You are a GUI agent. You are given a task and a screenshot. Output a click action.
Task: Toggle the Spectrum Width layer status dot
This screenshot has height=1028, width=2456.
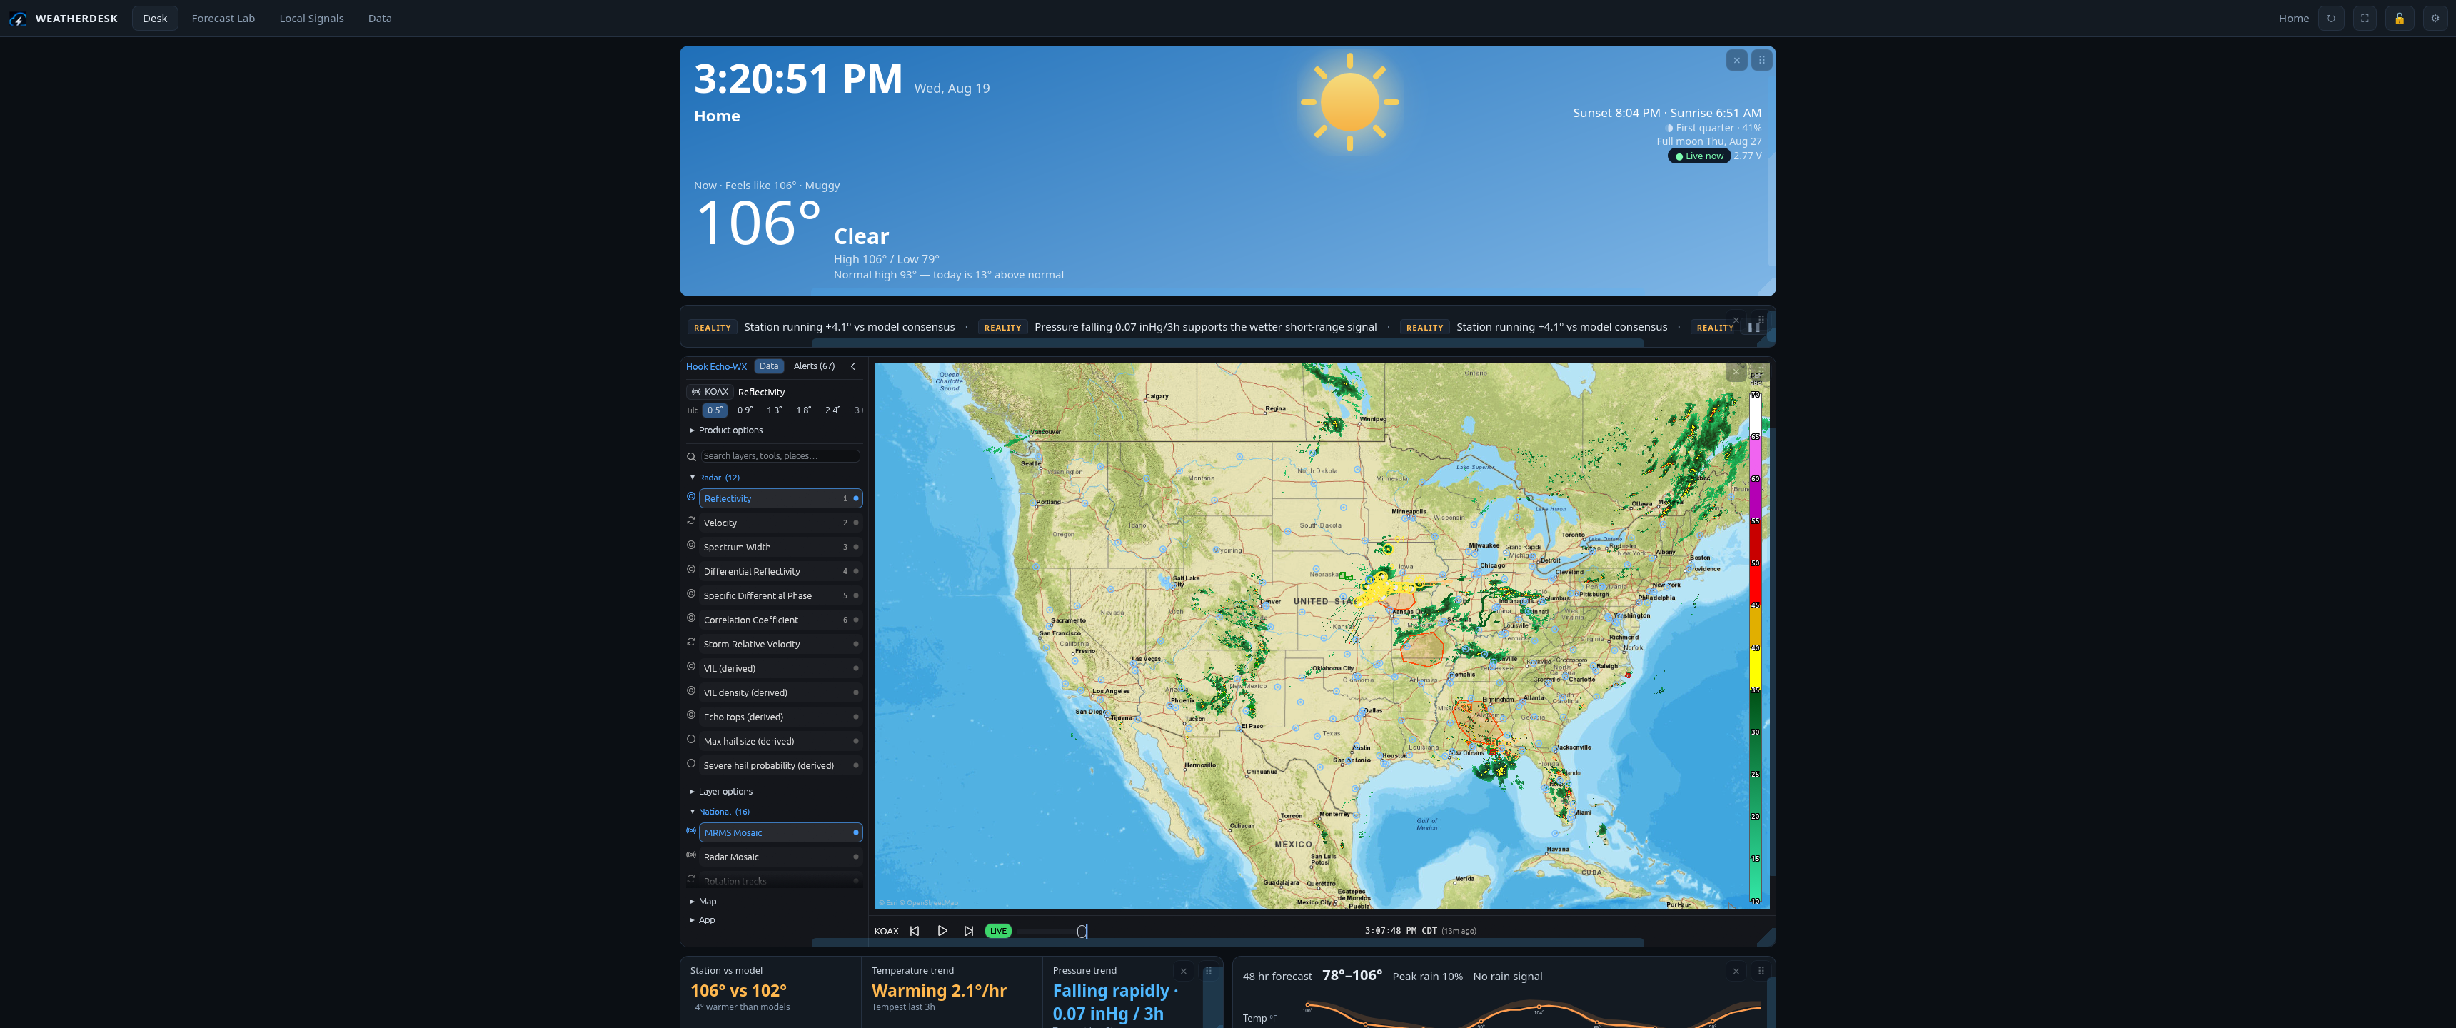click(856, 548)
